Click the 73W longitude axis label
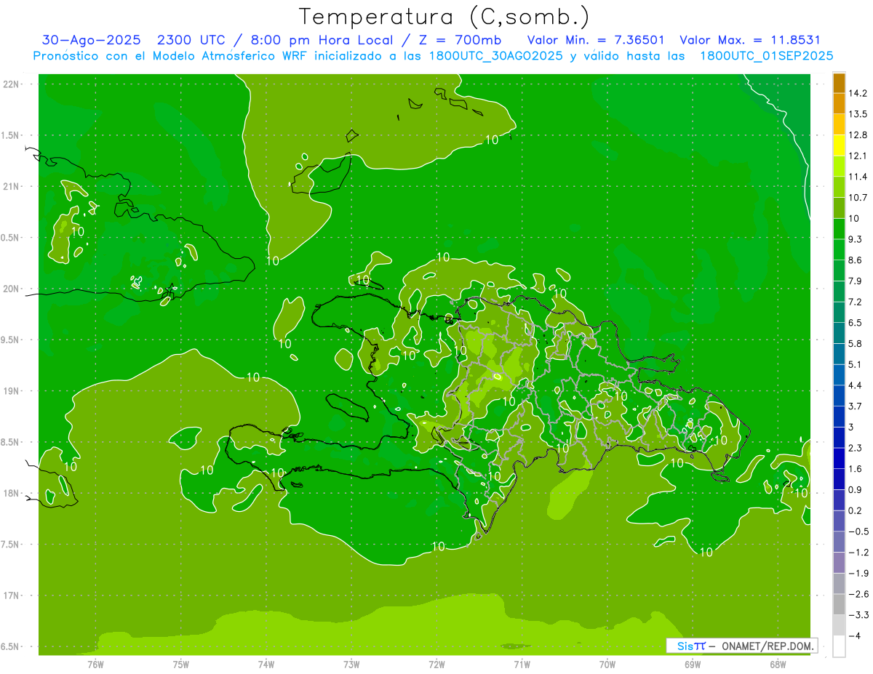 pos(351,664)
